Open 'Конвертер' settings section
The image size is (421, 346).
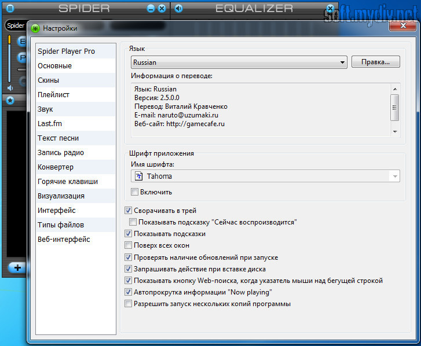tap(76, 167)
